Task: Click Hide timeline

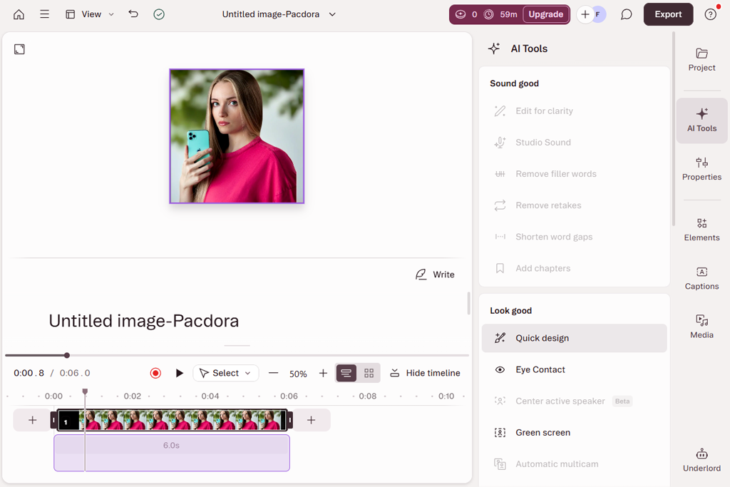Action: click(425, 373)
